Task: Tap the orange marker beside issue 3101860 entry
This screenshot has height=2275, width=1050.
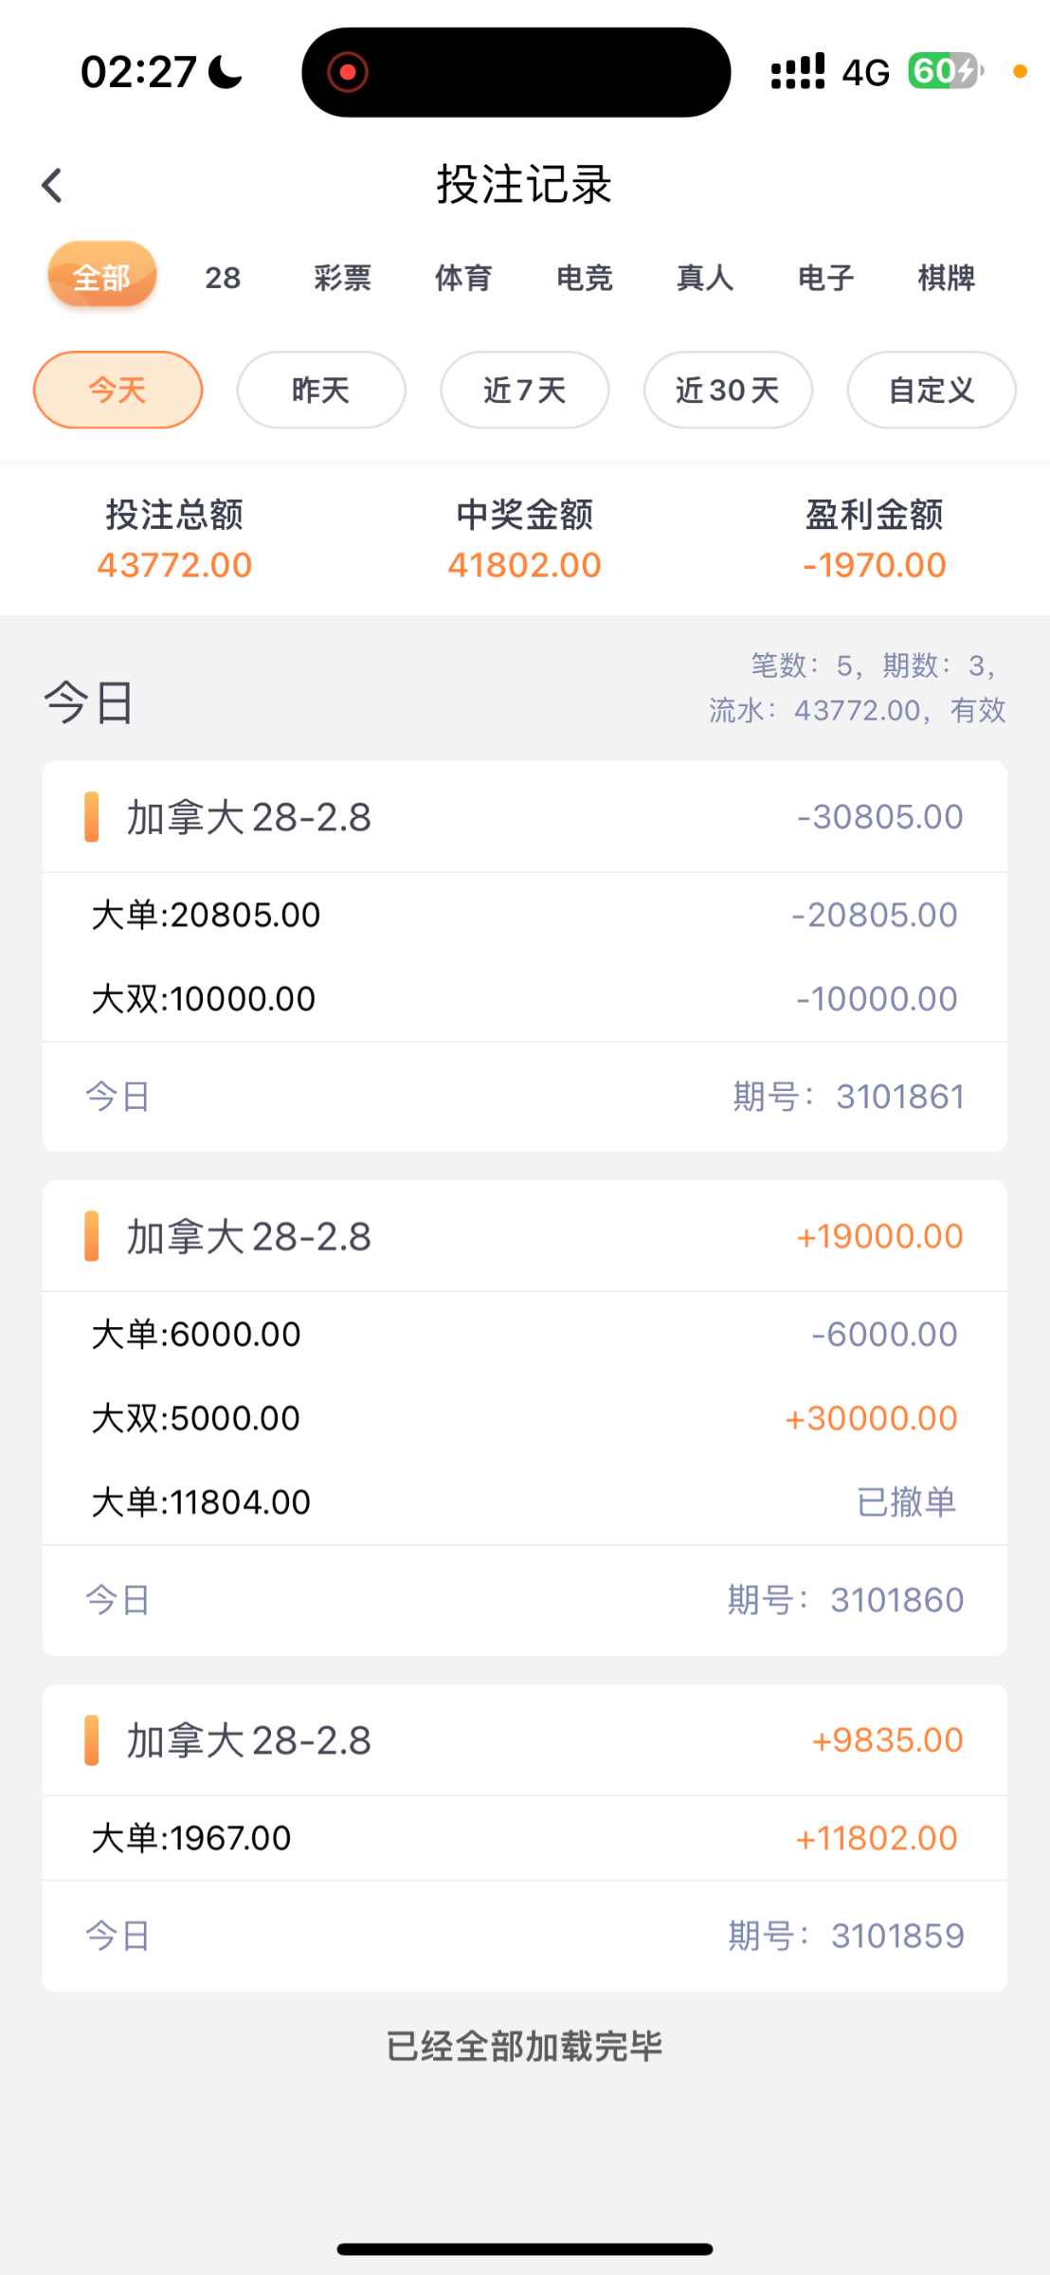Action: 92,1236
